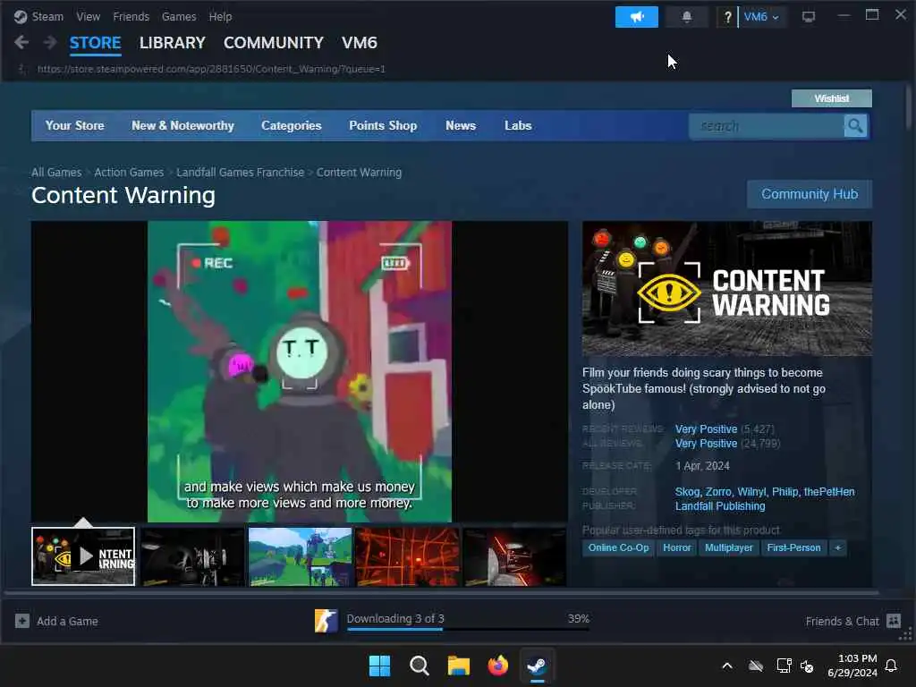Open the VM6 account dropdown
916x687 pixels.
point(762,17)
